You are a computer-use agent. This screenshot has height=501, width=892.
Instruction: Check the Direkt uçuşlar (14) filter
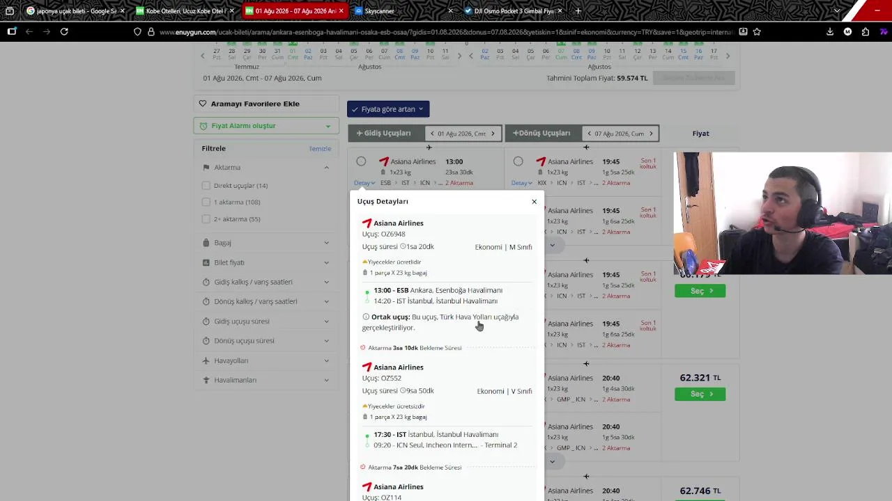tap(206, 186)
